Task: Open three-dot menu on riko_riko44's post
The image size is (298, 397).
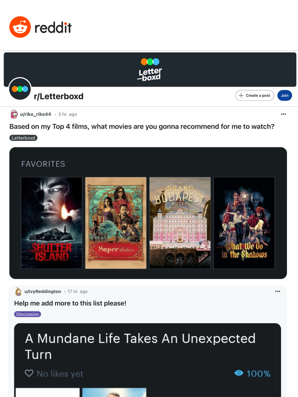Action: tap(283, 114)
